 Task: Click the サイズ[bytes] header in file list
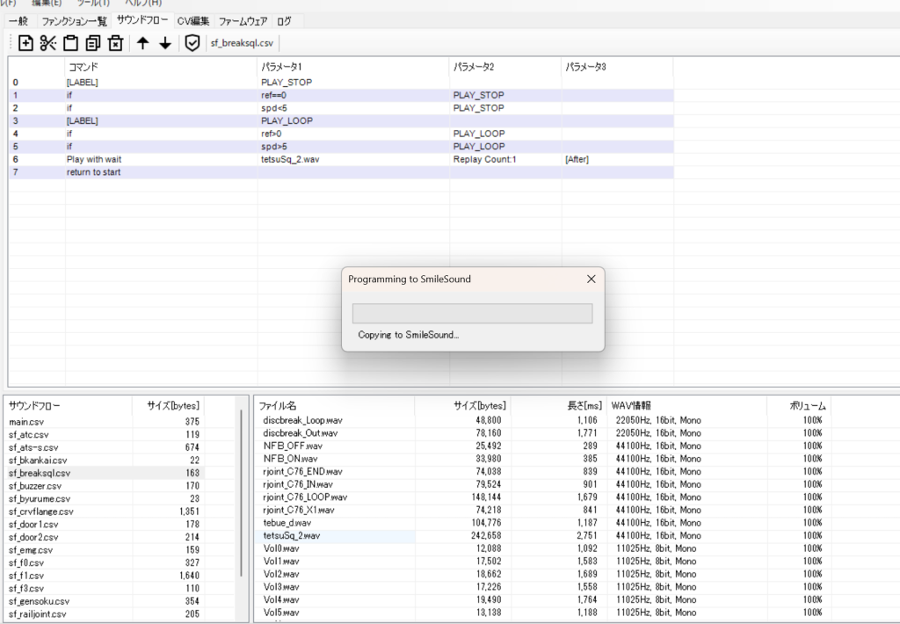click(x=479, y=406)
